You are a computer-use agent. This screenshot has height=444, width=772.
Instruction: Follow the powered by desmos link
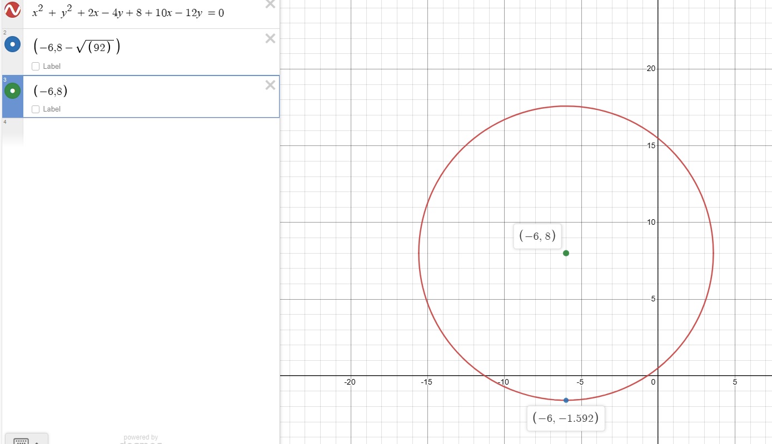141,440
